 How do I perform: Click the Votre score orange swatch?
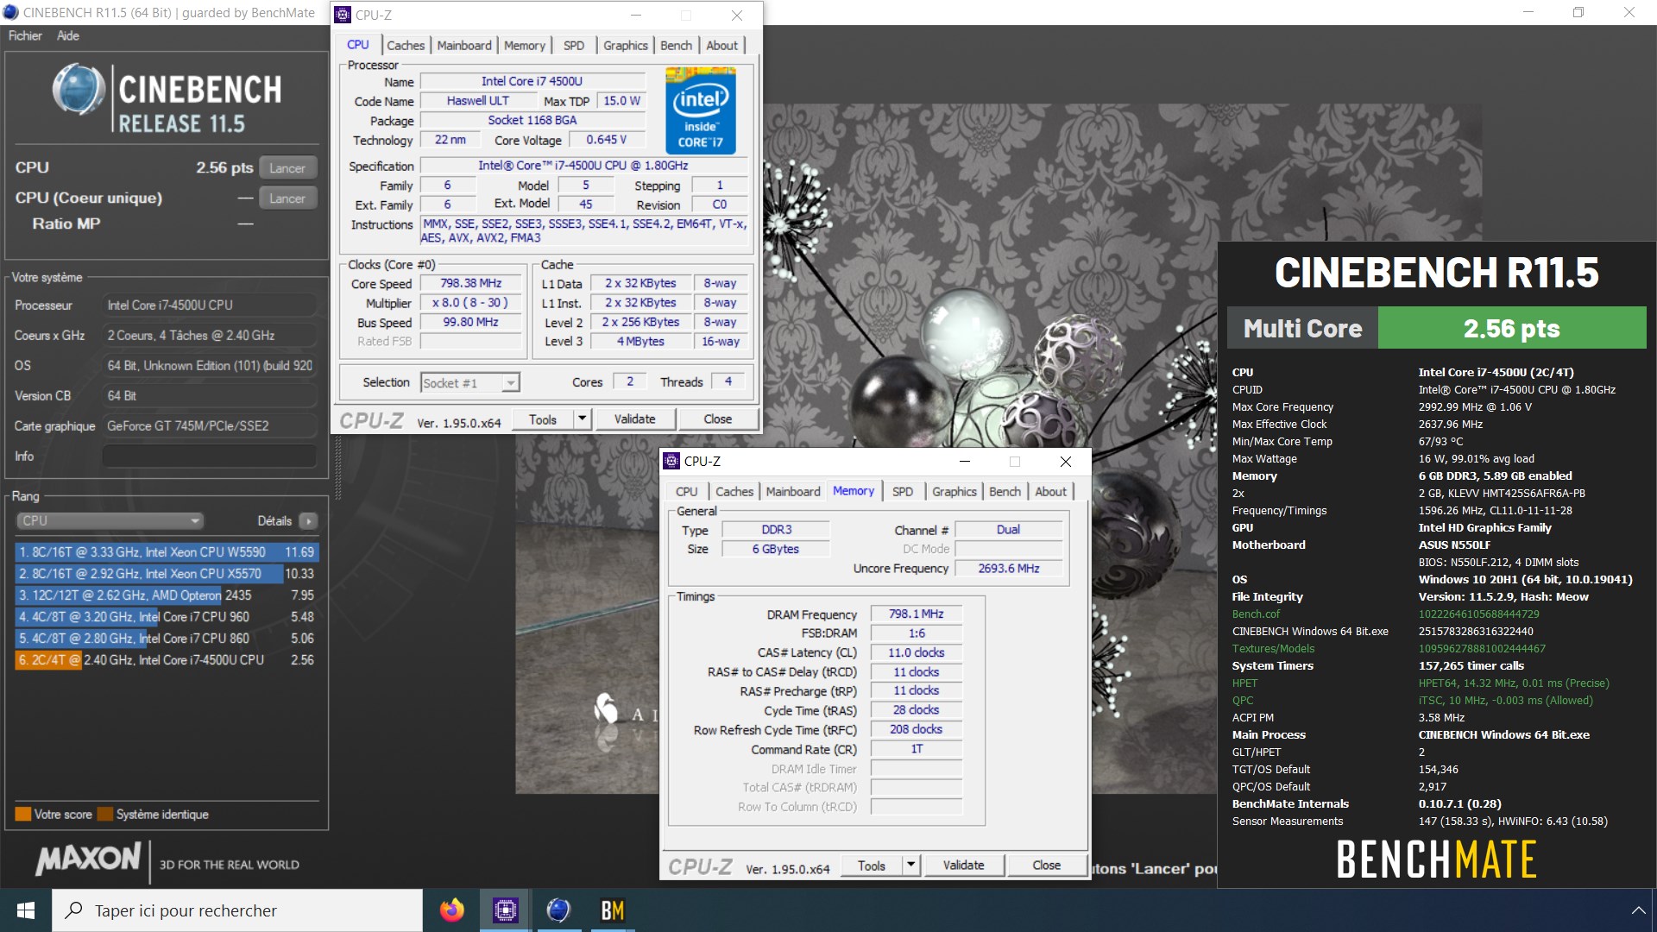(x=23, y=814)
